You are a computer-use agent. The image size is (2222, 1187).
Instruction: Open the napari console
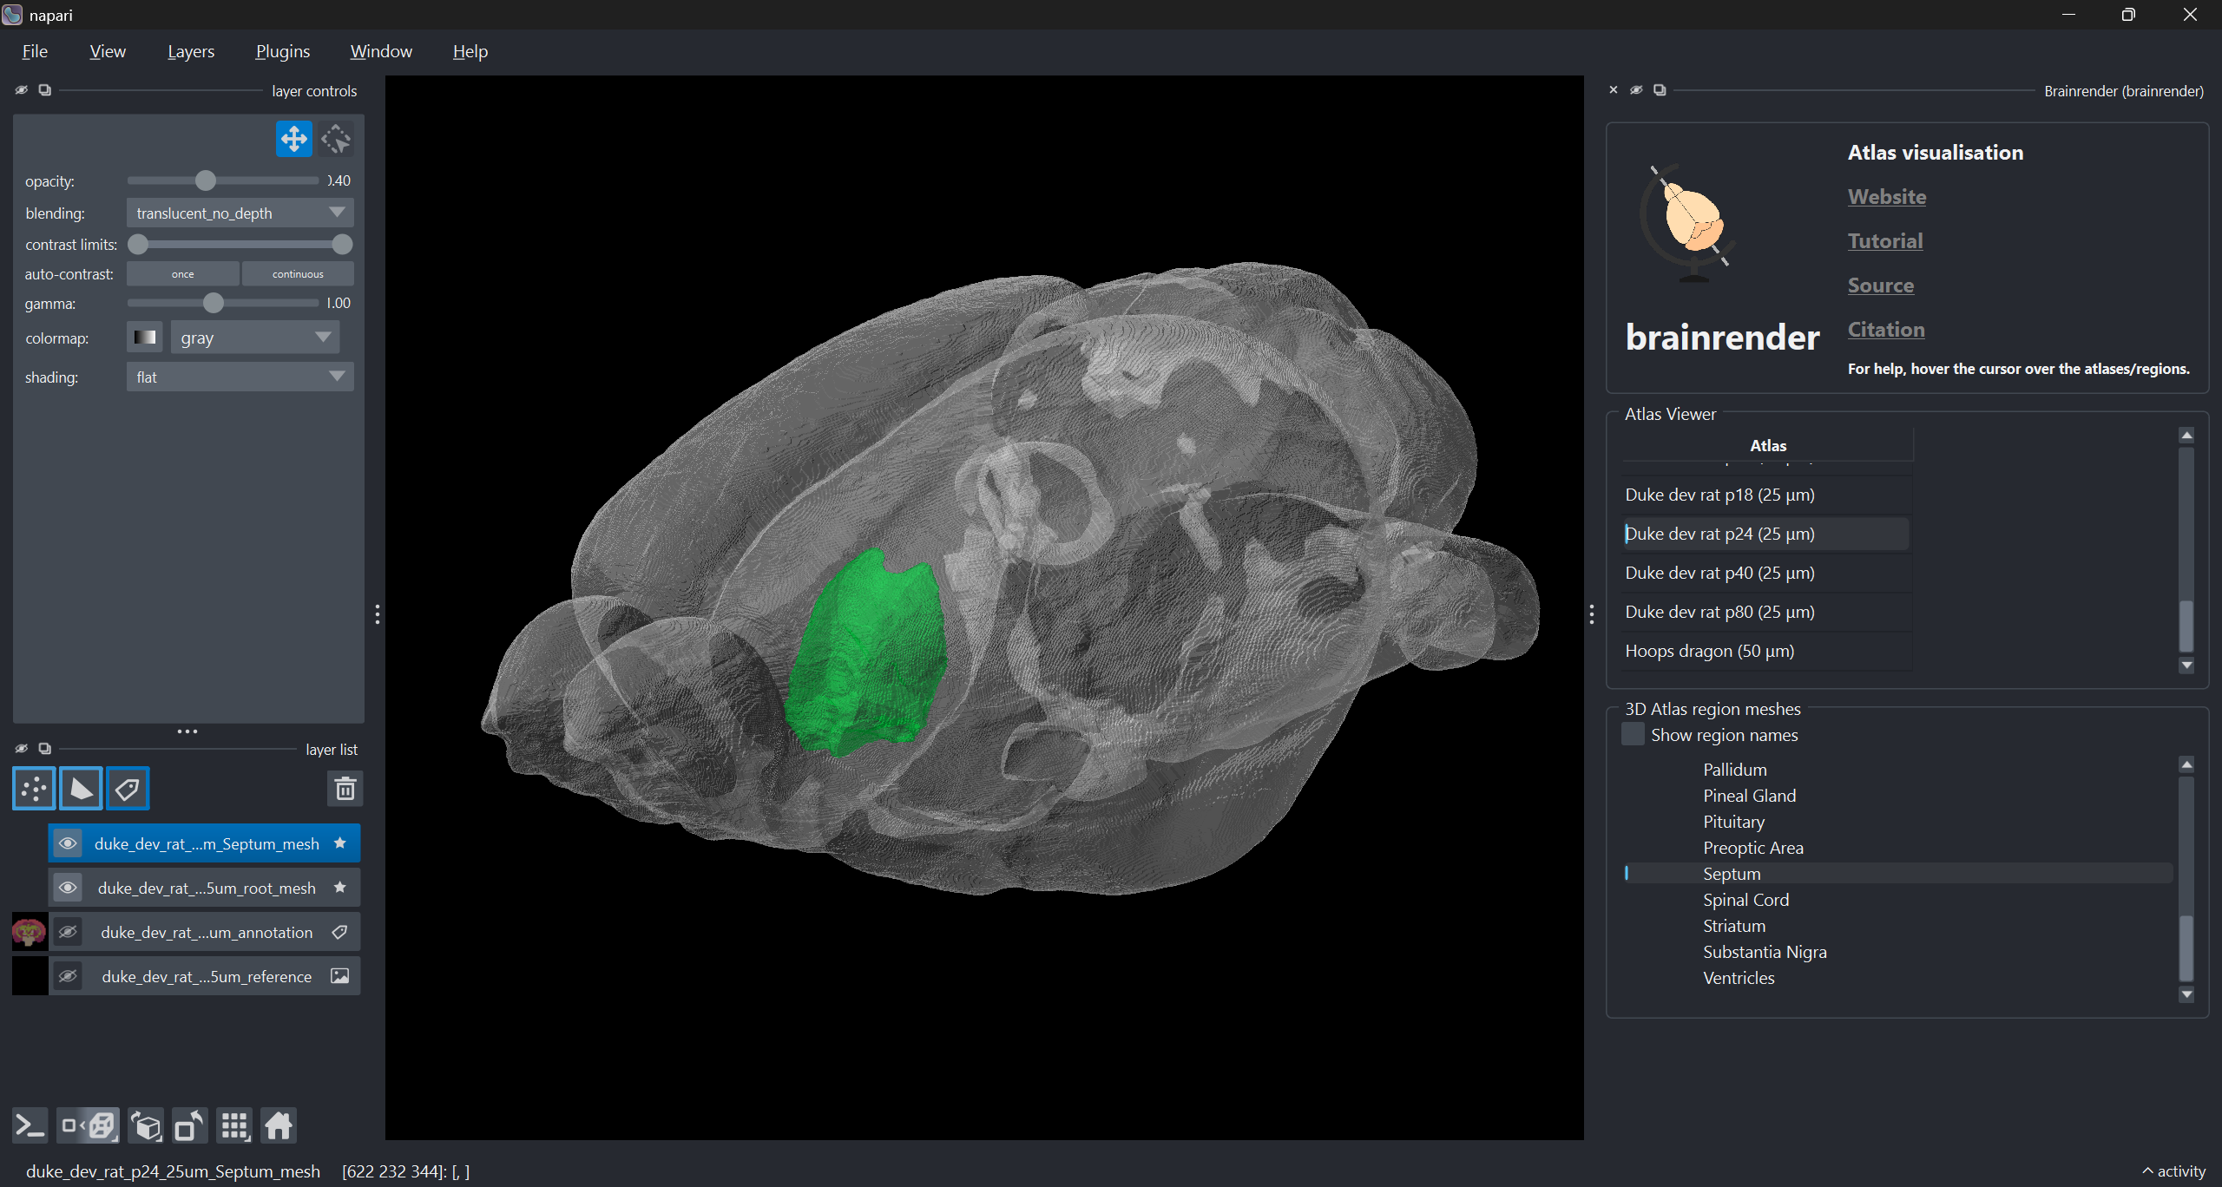click(x=30, y=1126)
